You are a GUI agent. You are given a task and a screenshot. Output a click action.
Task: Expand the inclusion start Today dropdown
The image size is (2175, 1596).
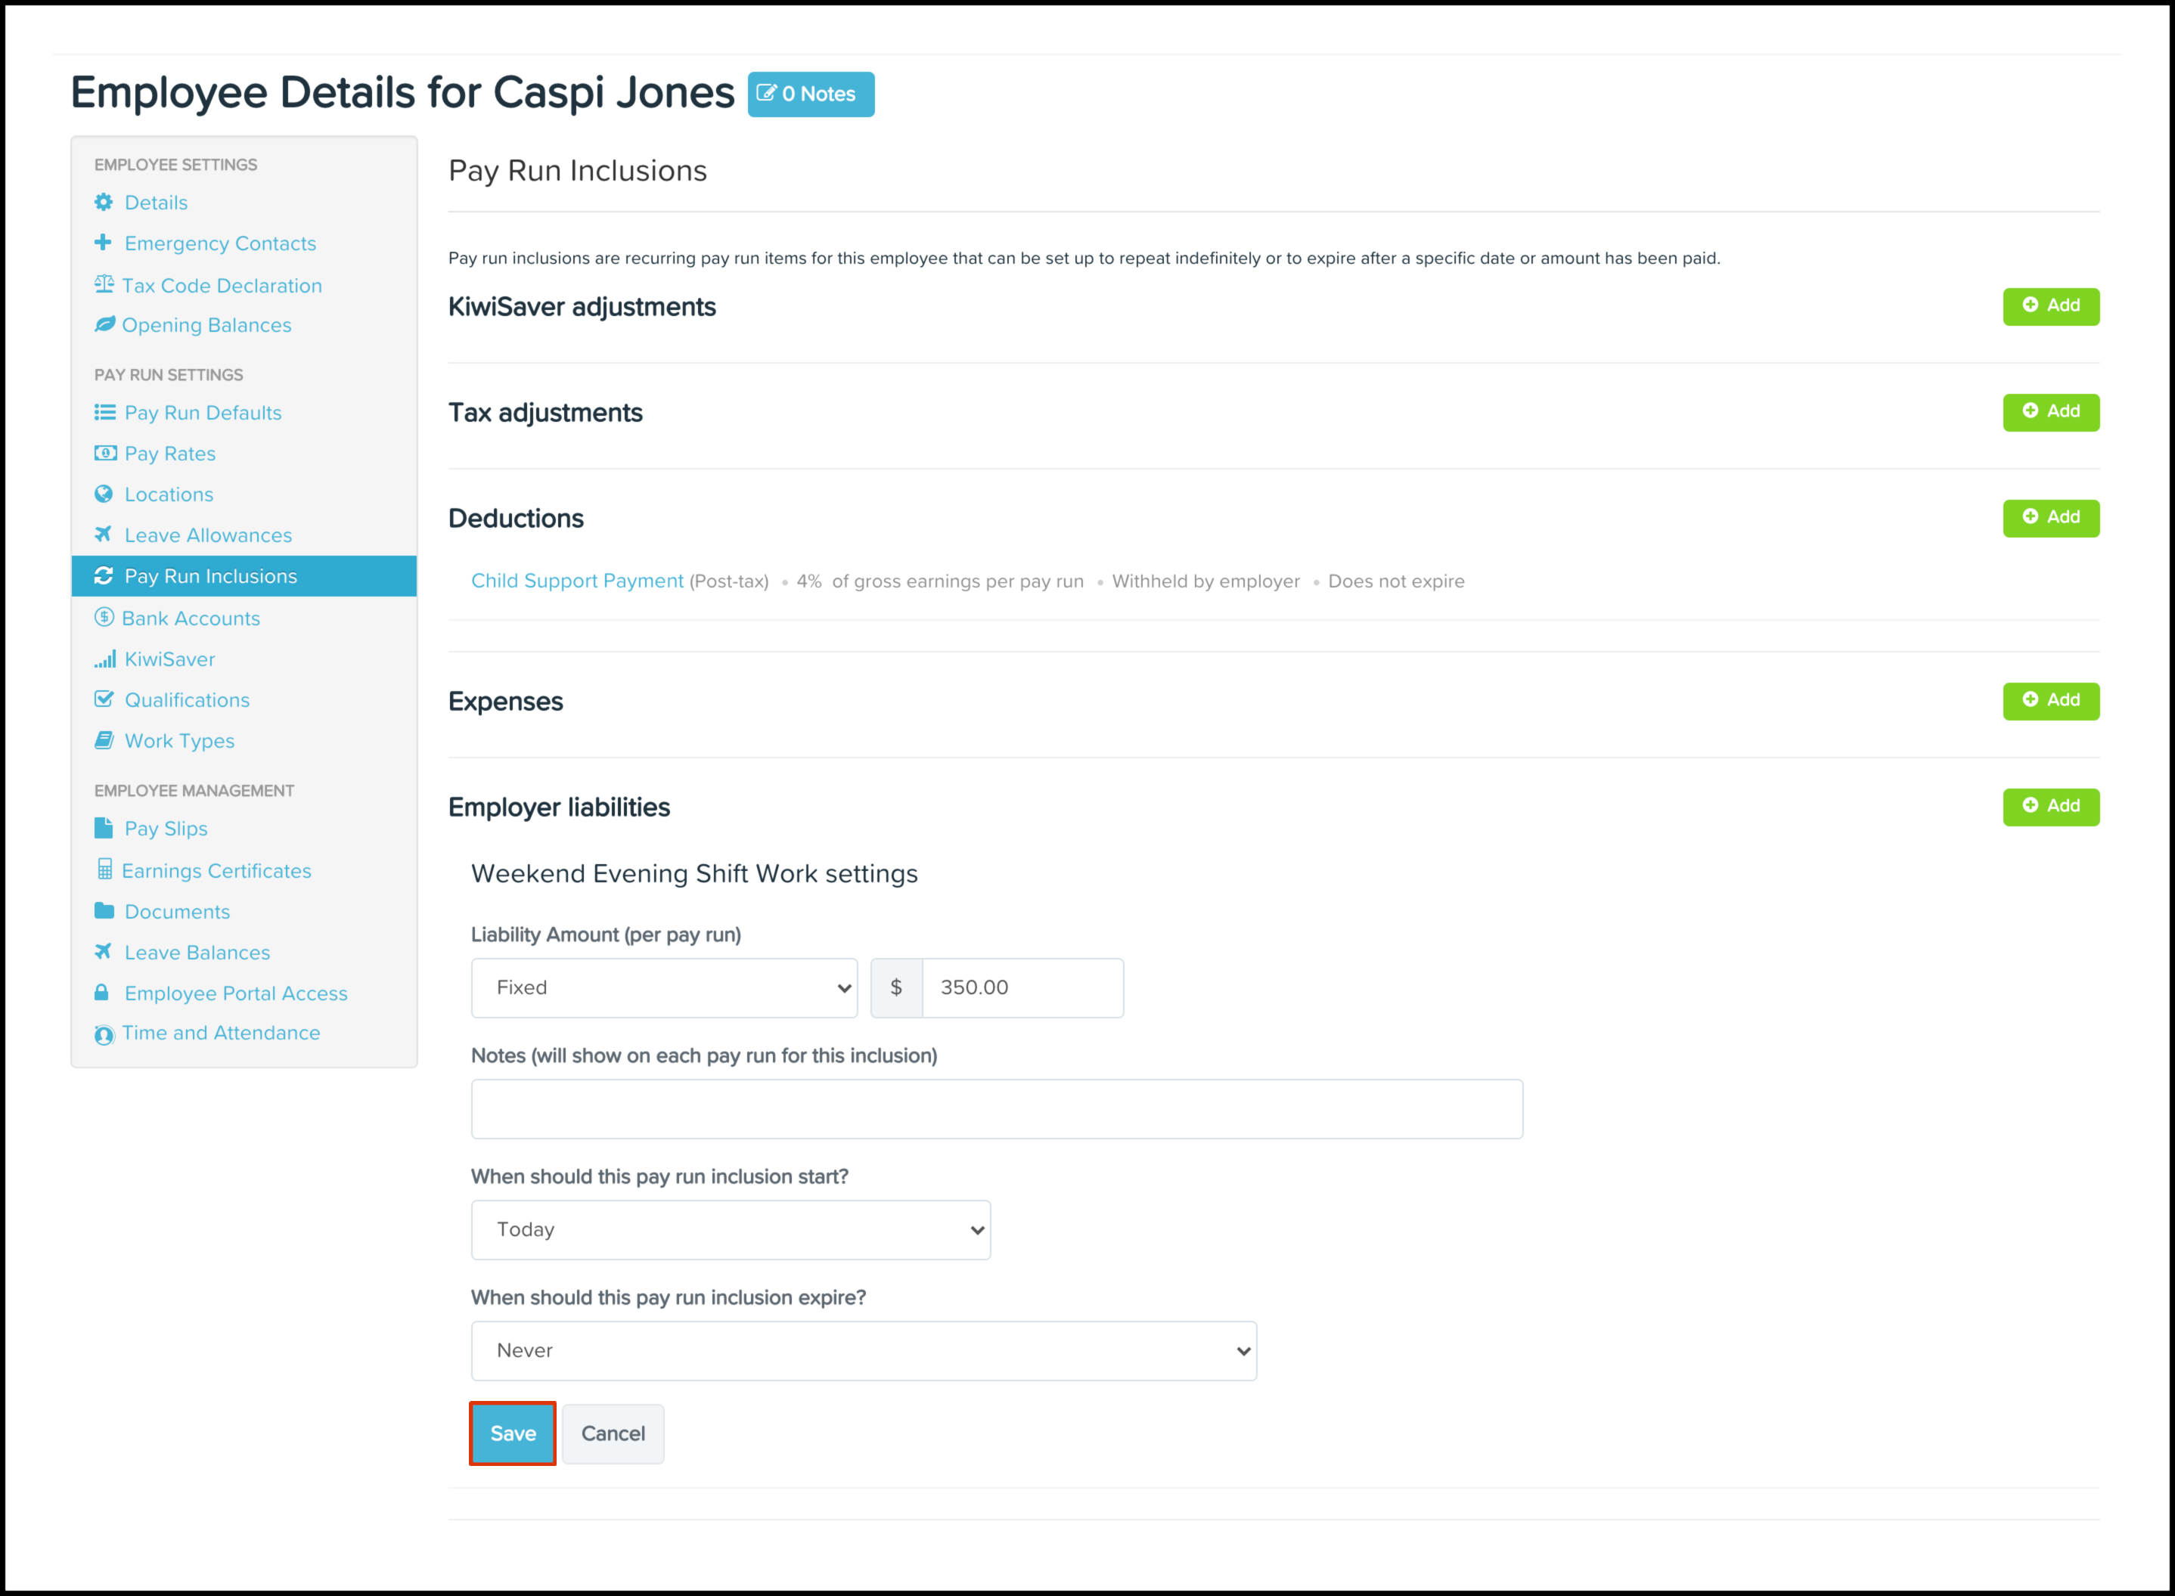731,1229
